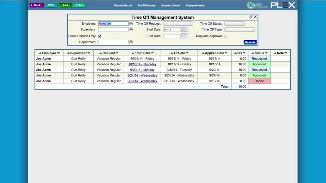The height and width of the screenshot is (183, 326).
Task: Sort Supervisor column descending
Action: tap(88, 53)
